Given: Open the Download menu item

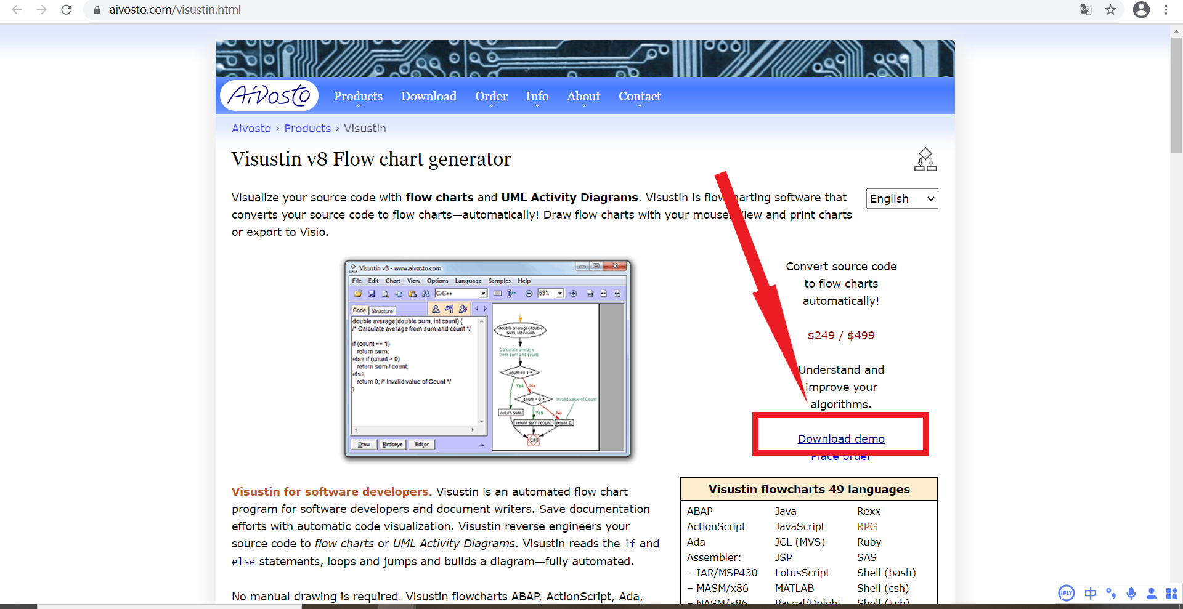Looking at the screenshot, I should pyautogui.click(x=429, y=96).
